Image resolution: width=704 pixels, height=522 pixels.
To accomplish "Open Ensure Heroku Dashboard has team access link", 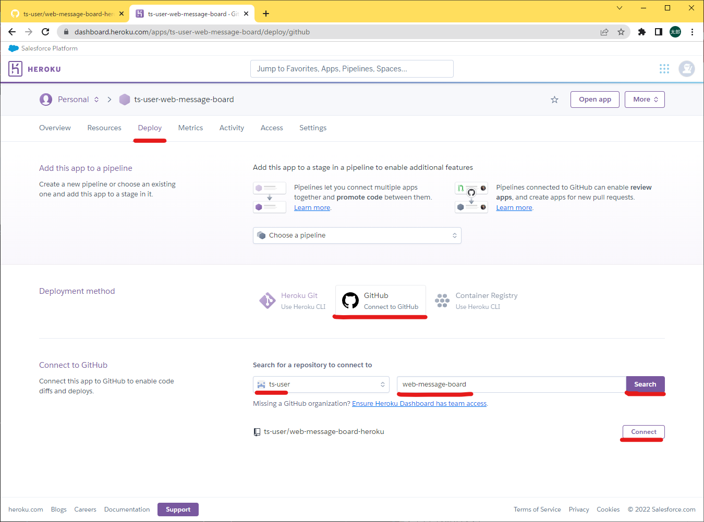I will point(419,404).
